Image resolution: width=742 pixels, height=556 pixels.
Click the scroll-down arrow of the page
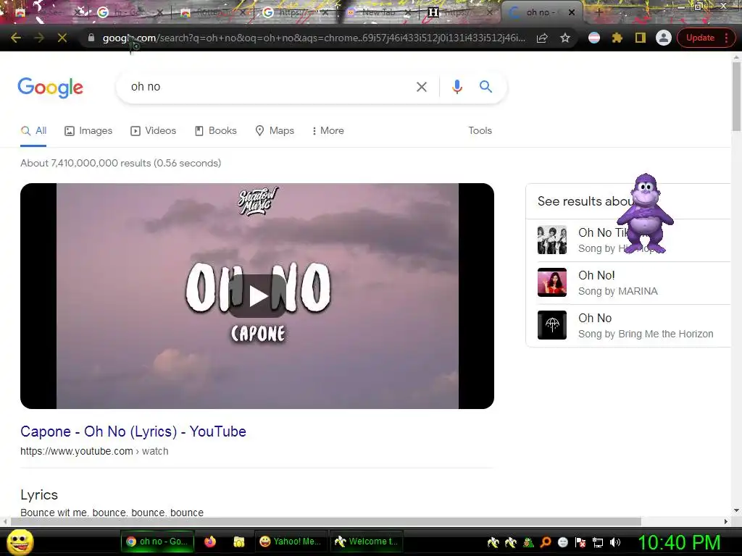pos(736,510)
